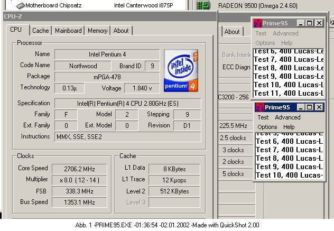The width and height of the screenshot is (334, 231).
Task: Open the Test menu in the upper Prime95
Action: coord(261,33)
